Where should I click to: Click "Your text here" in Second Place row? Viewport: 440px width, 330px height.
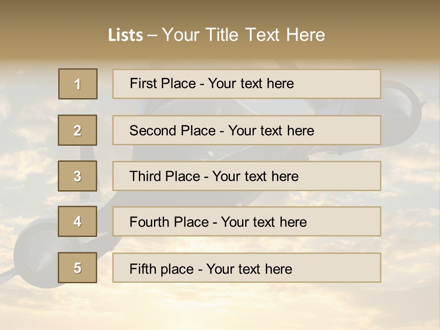point(271,131)
